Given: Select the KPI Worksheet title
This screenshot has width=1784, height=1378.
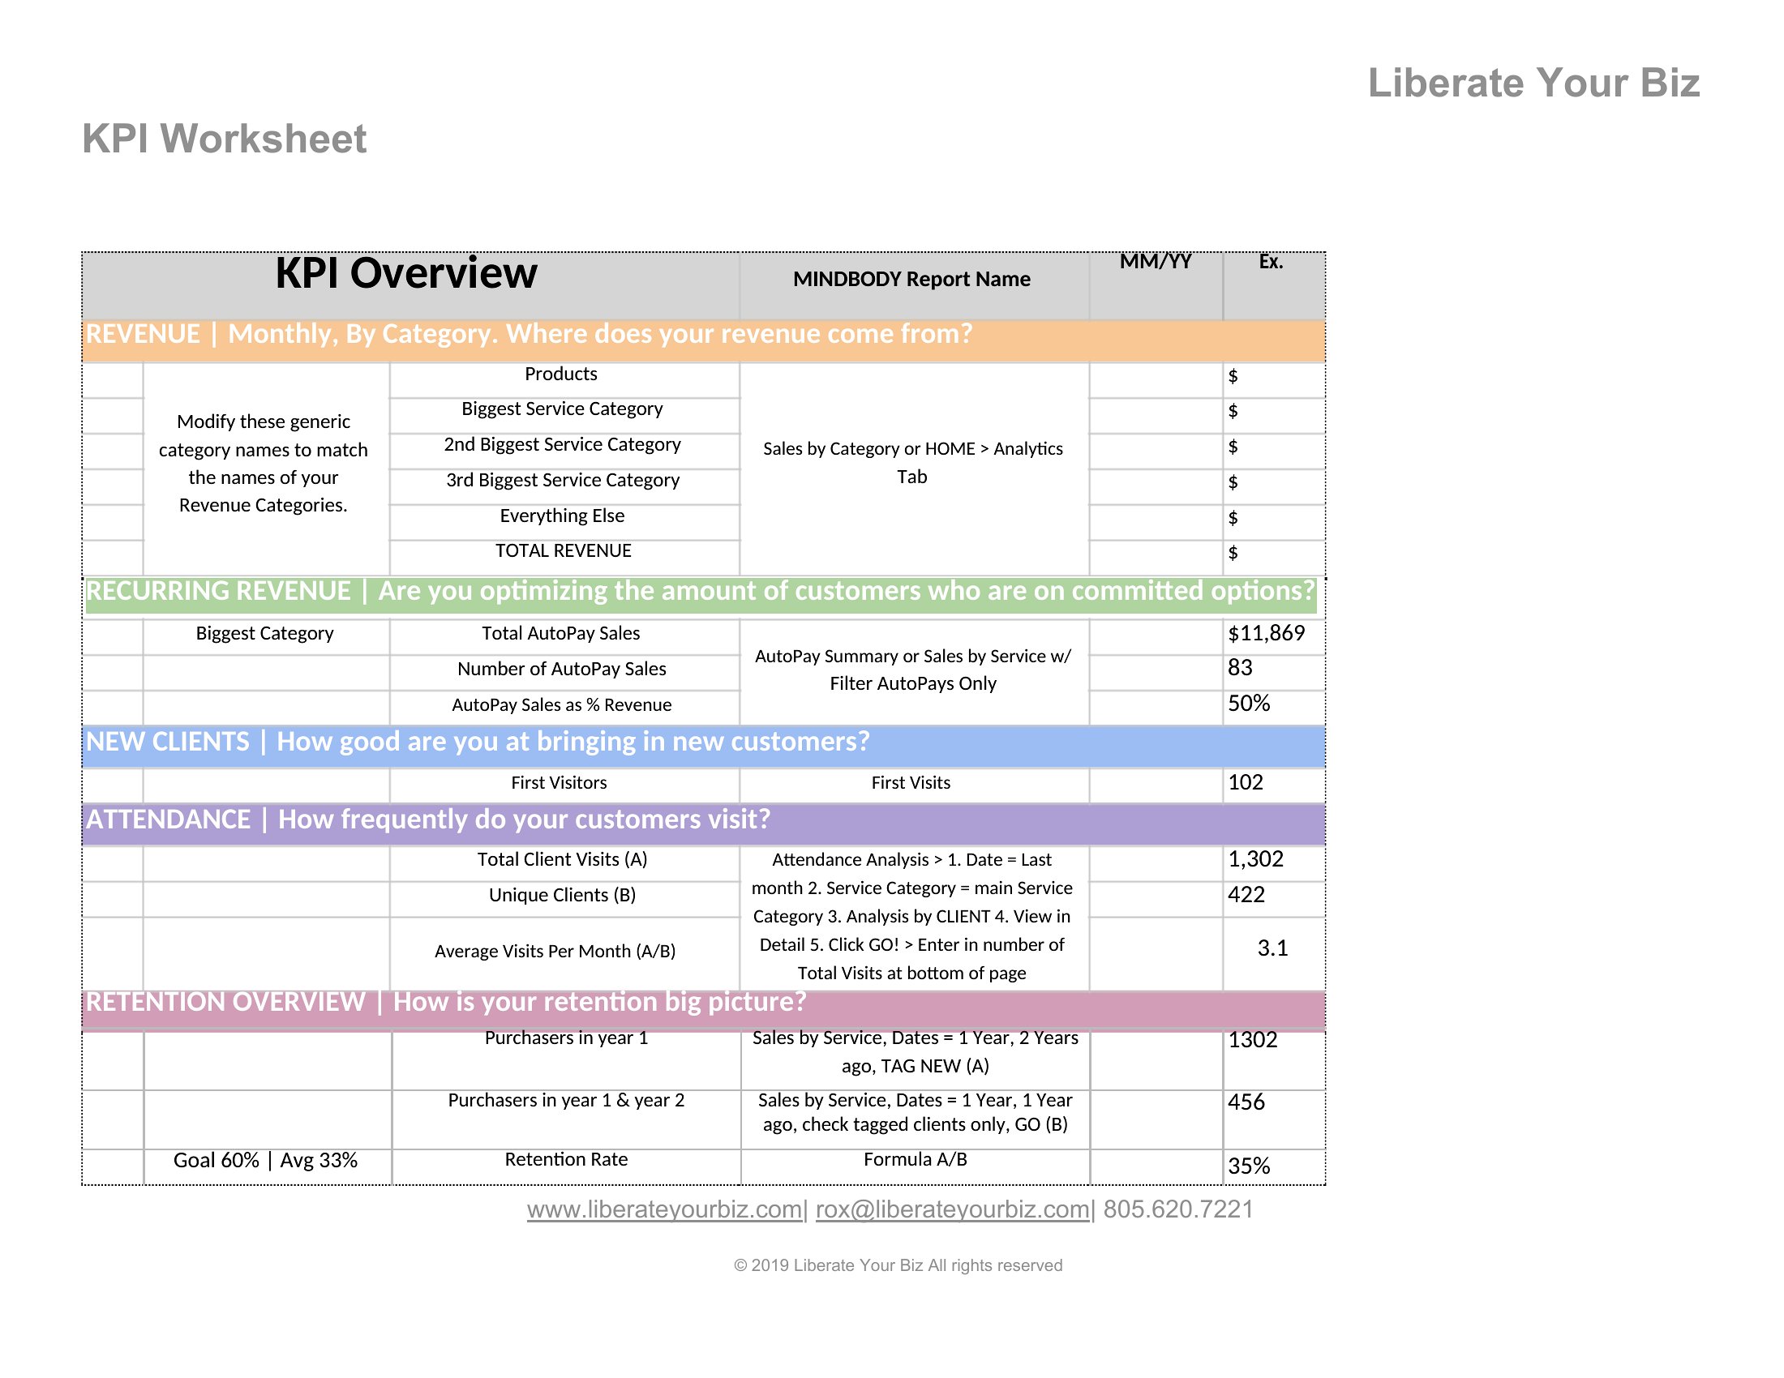Looking at the screenshot, I should (225, 139).
